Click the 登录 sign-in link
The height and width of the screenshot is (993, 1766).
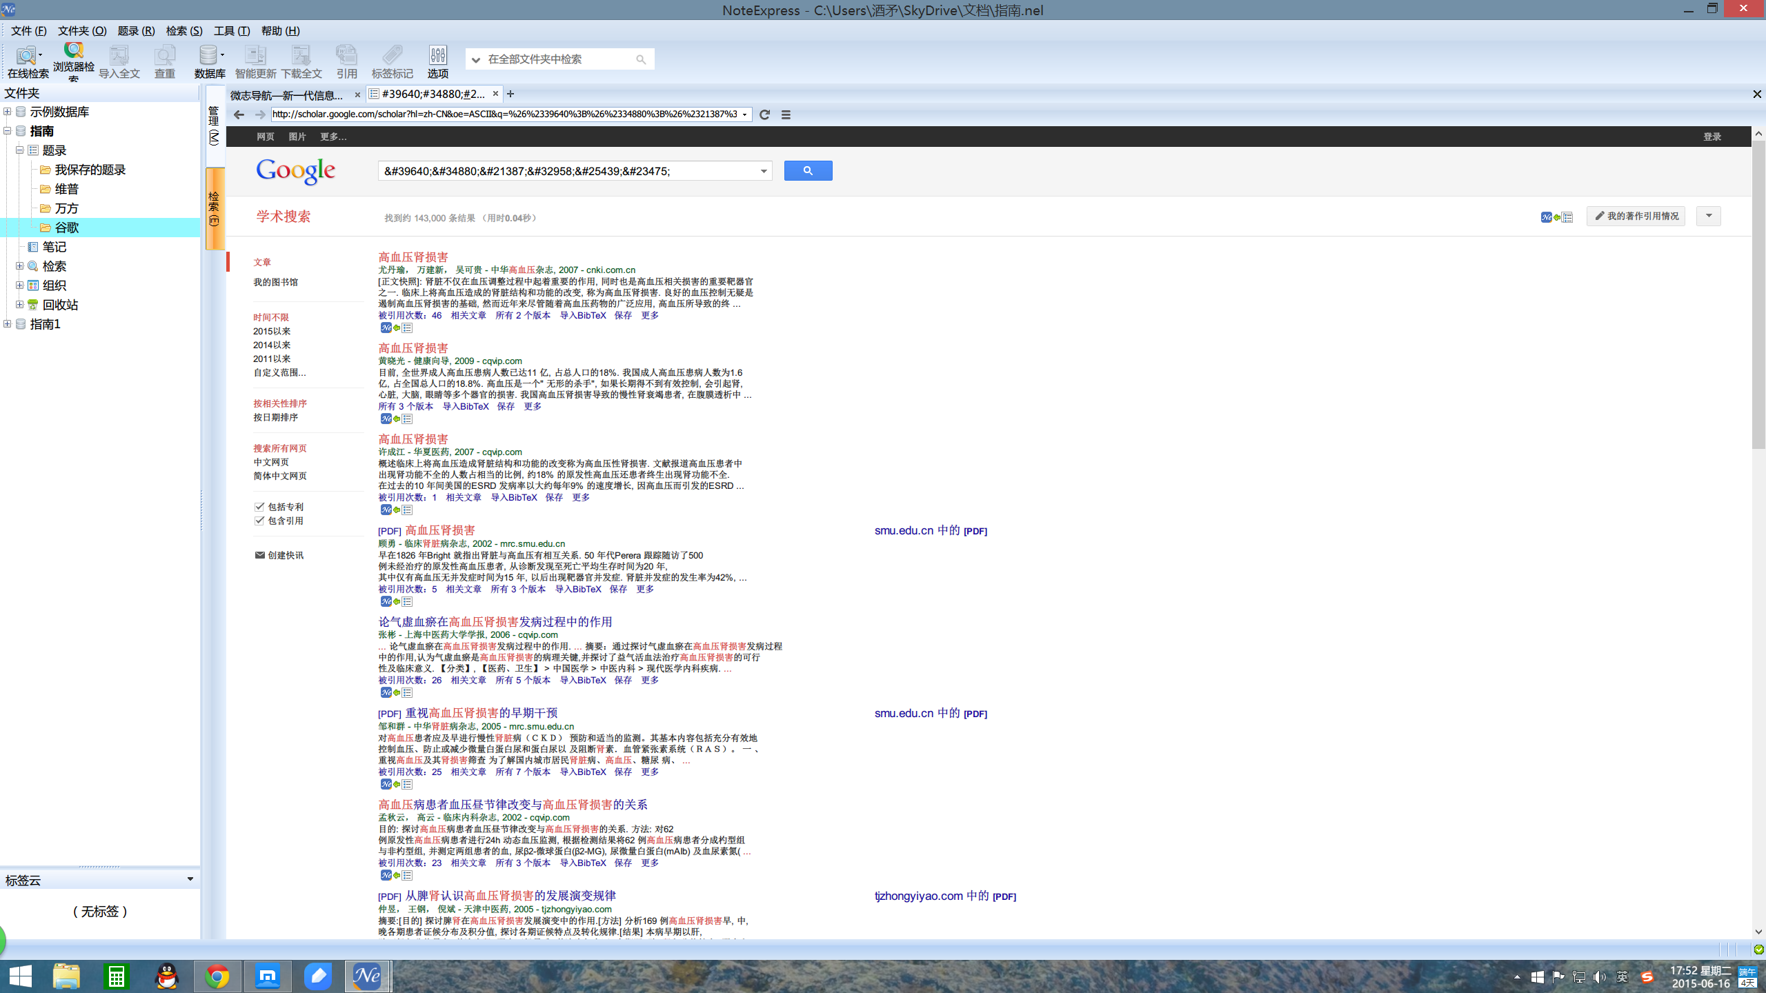coord(1712,137)
